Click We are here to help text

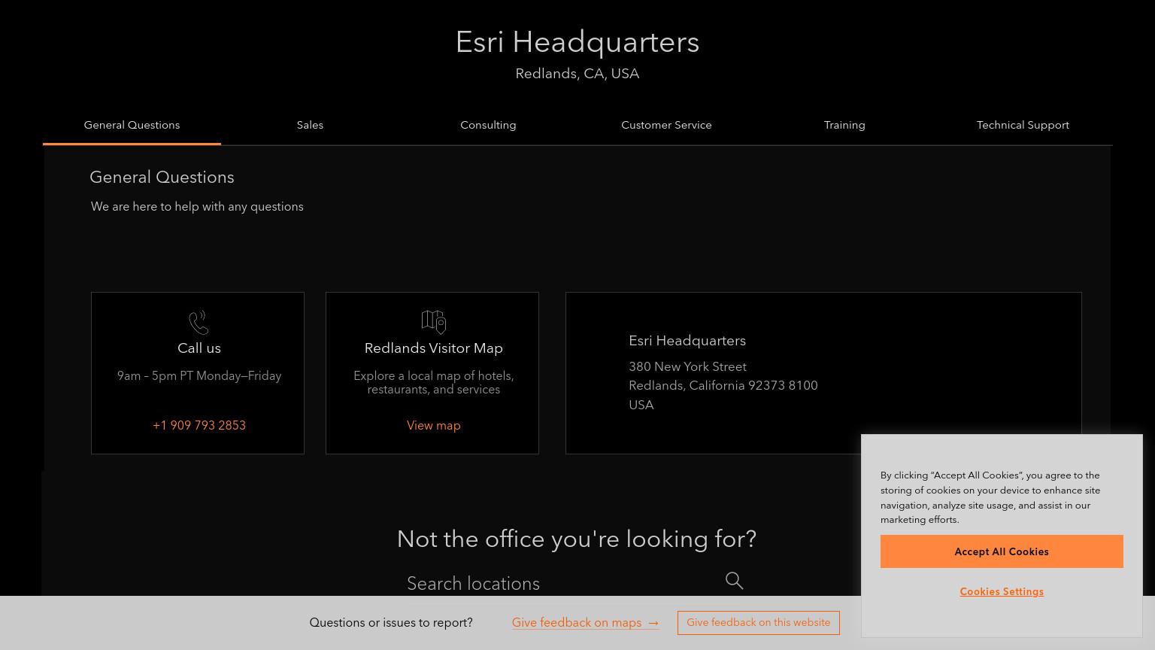(x=197, y=207)
